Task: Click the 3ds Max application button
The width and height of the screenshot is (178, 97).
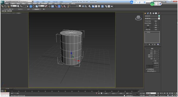Action: coord(2,2)
